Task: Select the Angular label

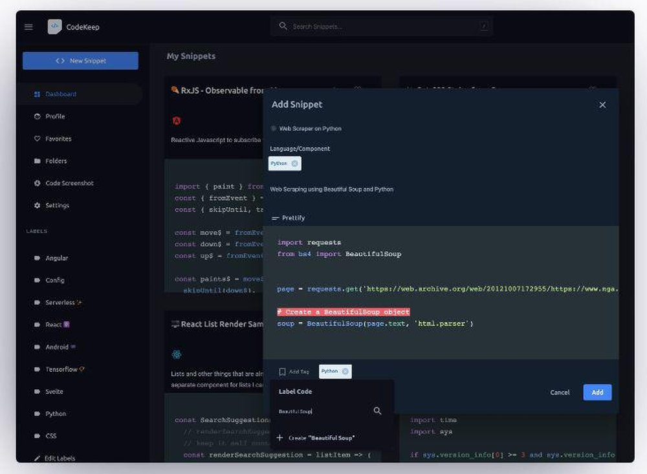Action: pyautogui.click(x=56, y=258)
